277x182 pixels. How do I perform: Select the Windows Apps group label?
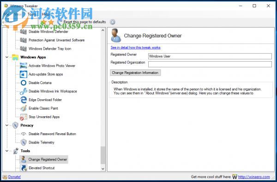[x=33, y=57]
